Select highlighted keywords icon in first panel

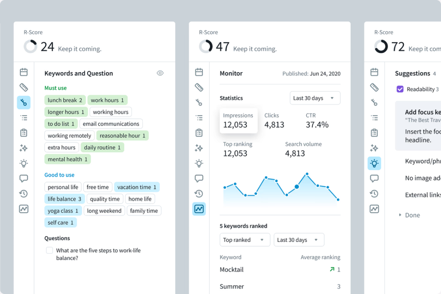click(24, 102)
